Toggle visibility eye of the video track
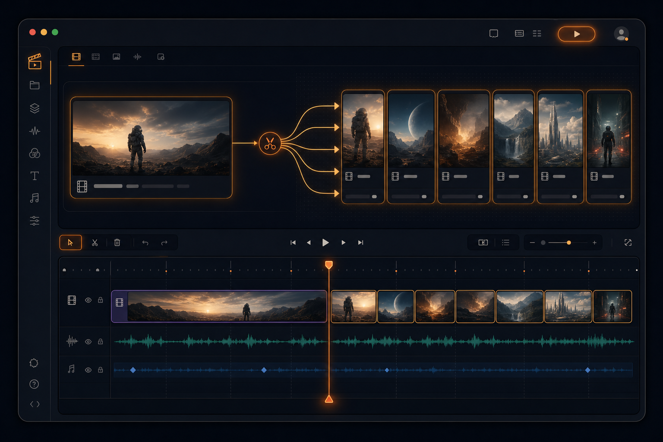Viewport: 663px width, 442px height. coord(88,300)
